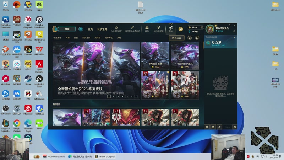Open the gift icon beside 购买点券
284x160 pixels.
coord(190,38)
